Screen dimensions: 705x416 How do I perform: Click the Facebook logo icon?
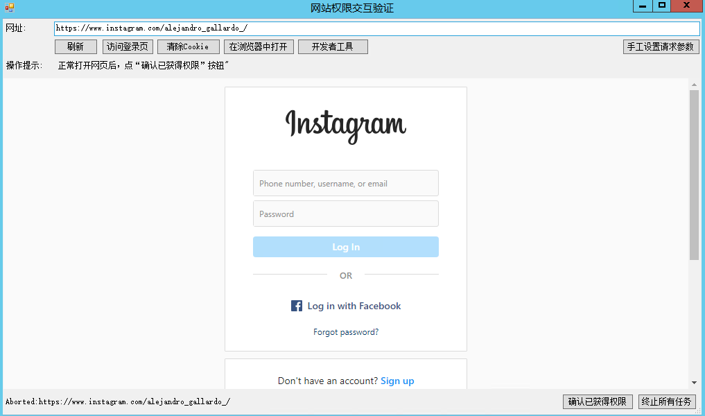click(297, 306)
